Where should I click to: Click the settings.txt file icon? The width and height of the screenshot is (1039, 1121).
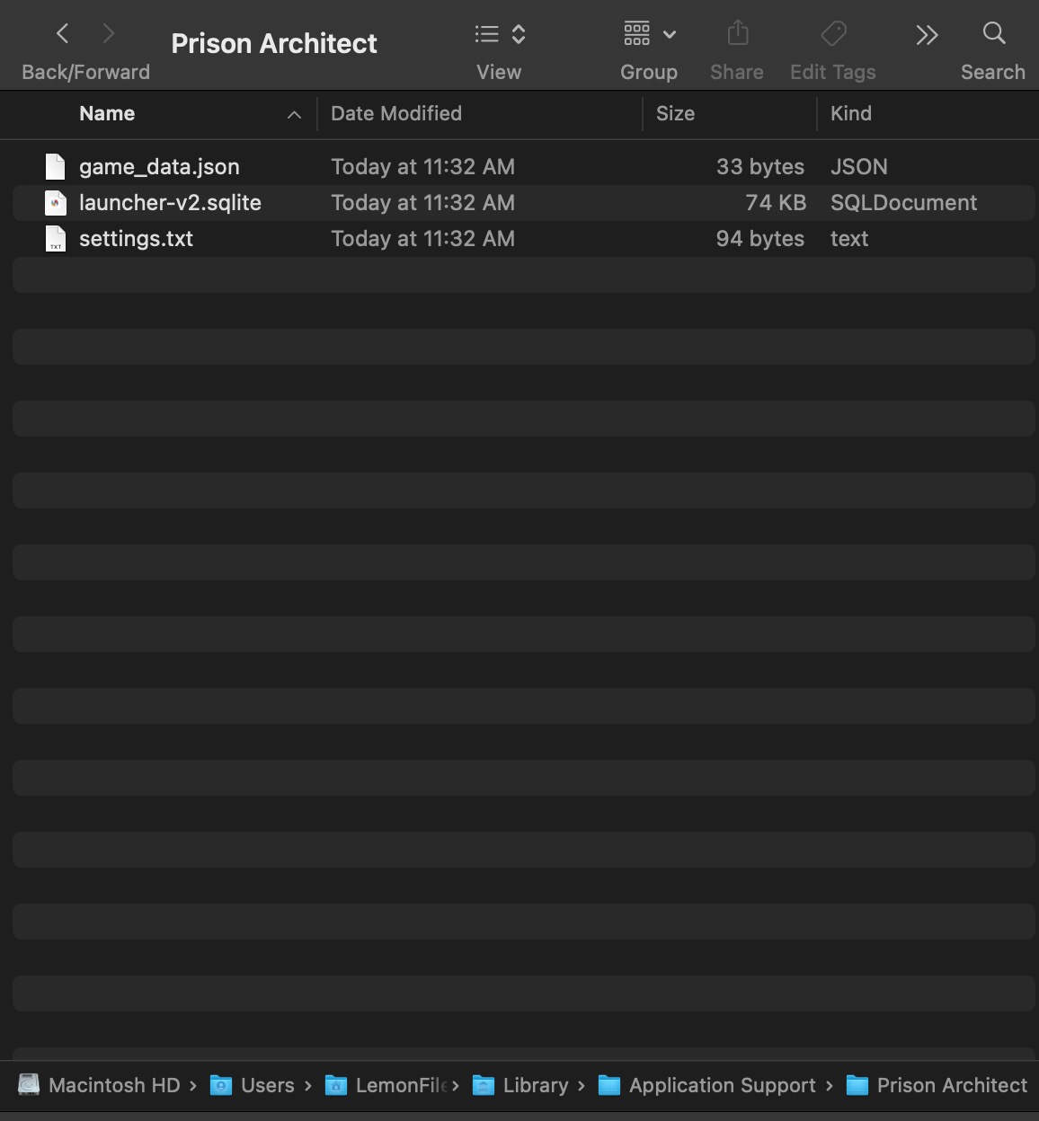click(56, 238)
